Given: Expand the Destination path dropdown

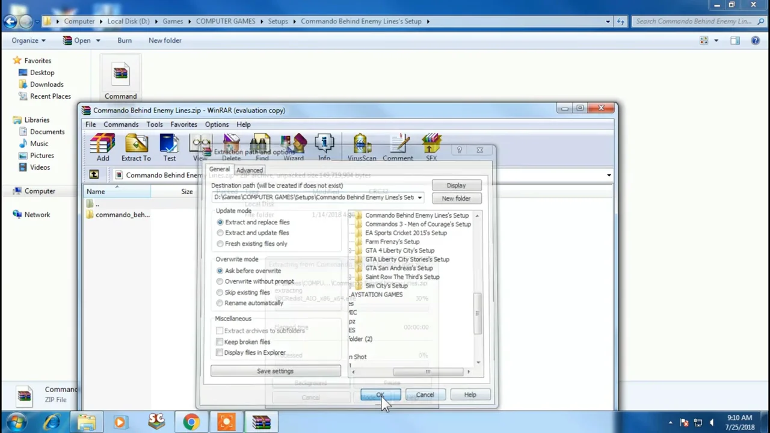Looking at the screenshot, I should pos(419,197).
